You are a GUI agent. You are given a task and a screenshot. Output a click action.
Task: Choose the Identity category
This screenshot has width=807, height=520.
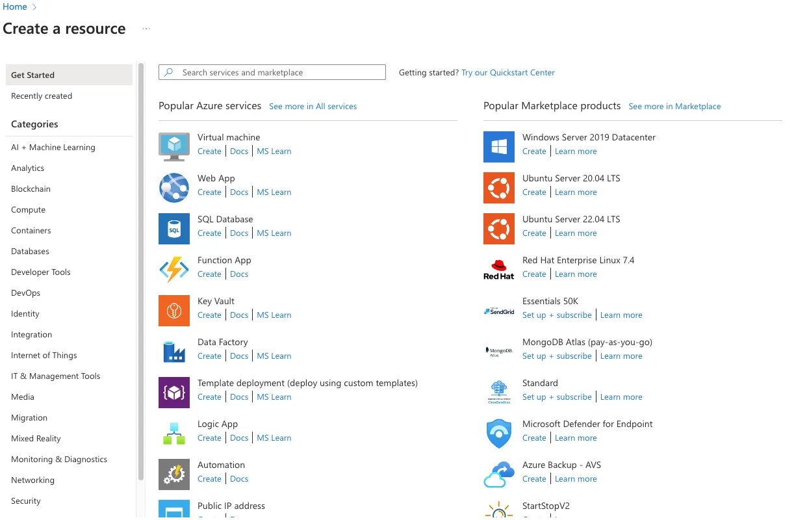(x=25, y=314)
